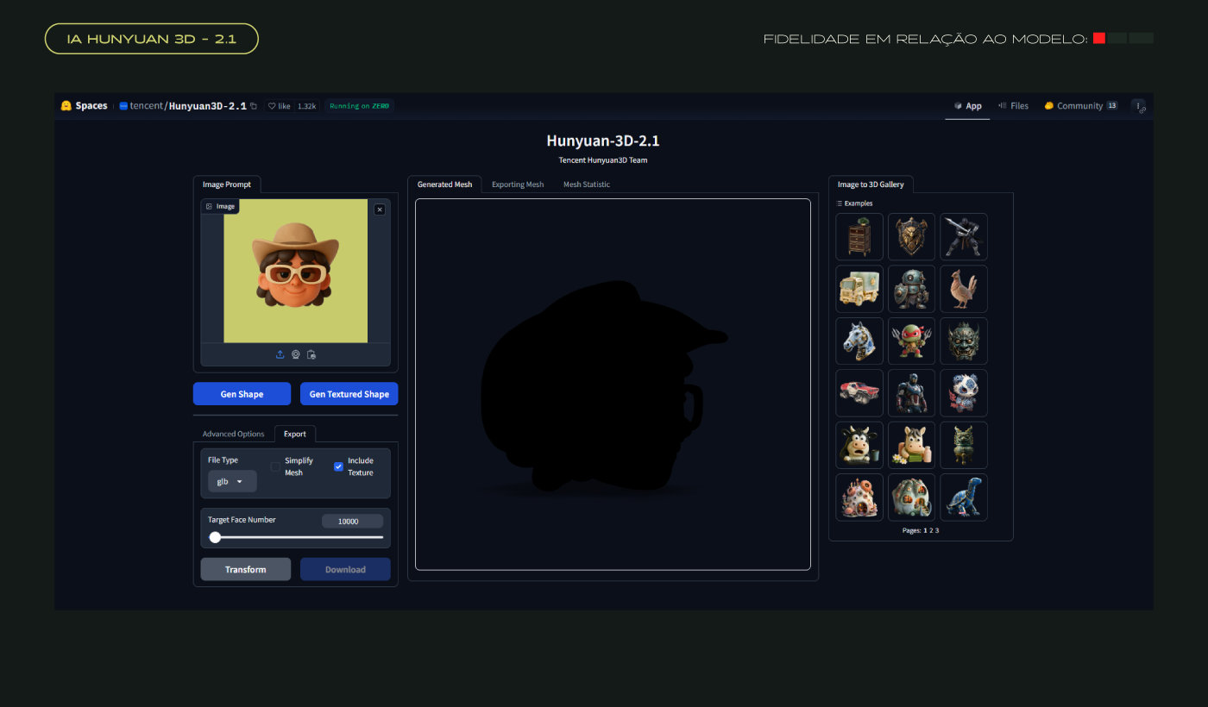Click the Gen Shape button
This screenshot has width=1208, height=707.
click(242, 394)
